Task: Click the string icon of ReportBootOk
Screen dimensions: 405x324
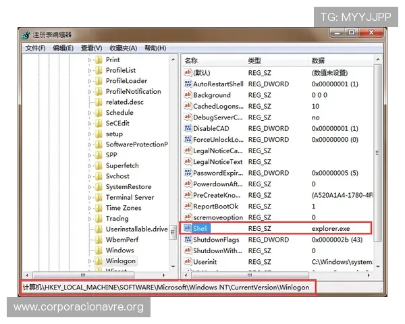Action: 188,206
